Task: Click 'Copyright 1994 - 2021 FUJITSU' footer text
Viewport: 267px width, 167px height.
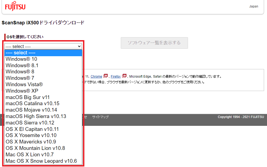Action: click(x=241, y=117)
